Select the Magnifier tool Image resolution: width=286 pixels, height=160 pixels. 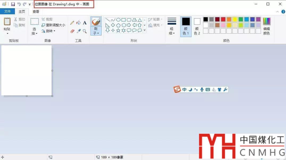pyautogui.click(x=85, y=31)
